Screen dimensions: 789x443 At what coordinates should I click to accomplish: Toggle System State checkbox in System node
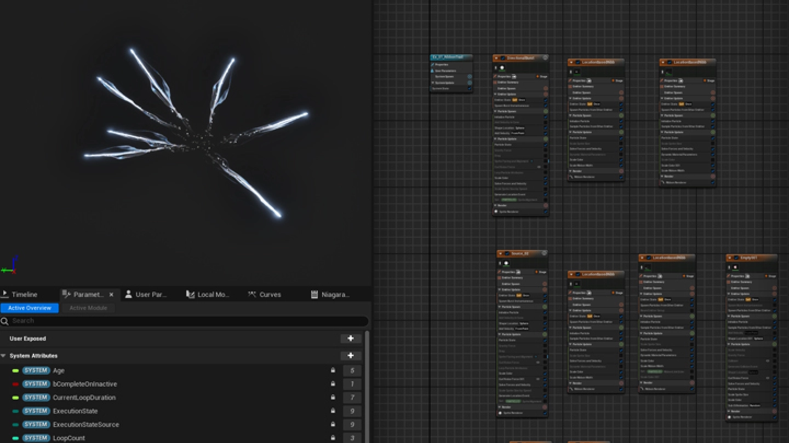[x=470, y=88]
